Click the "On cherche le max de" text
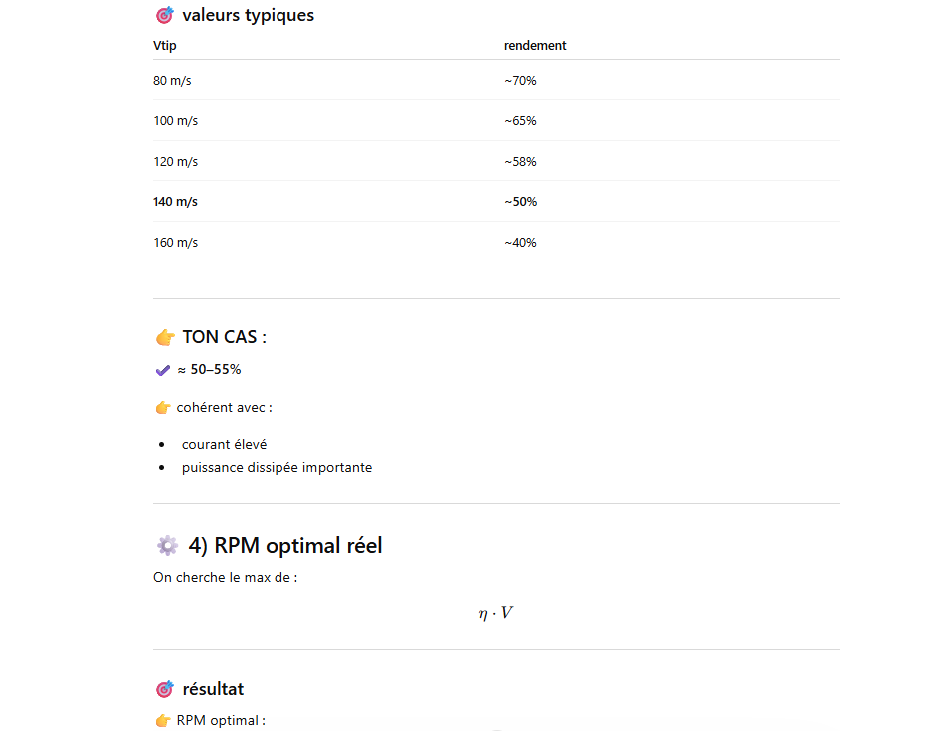 (225, 578)
